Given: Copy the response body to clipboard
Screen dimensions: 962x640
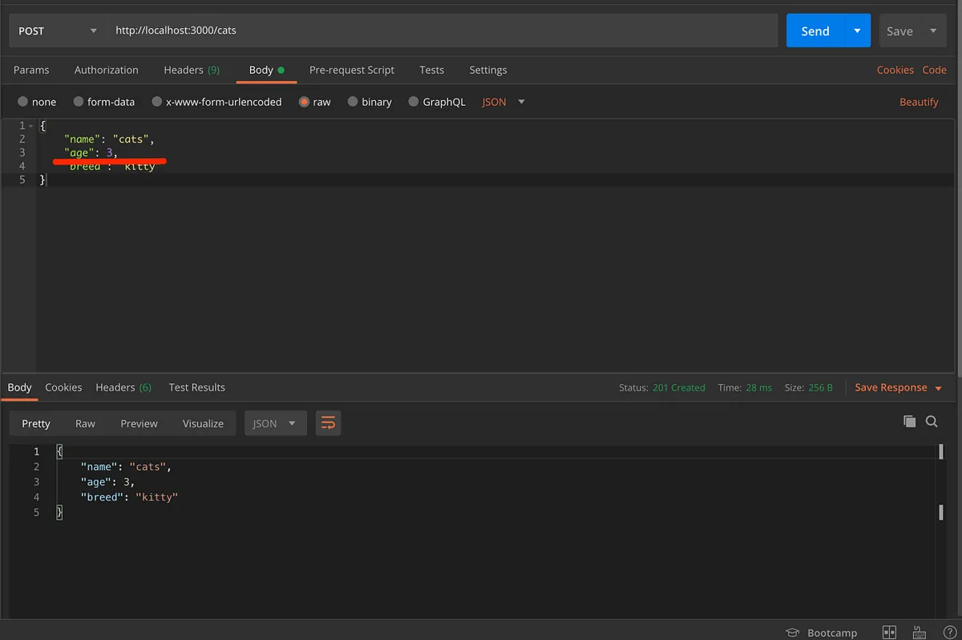Looking at the screenshot, I should [x=909, y=421].
